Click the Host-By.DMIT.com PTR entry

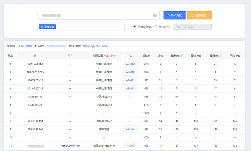(69, 146)
